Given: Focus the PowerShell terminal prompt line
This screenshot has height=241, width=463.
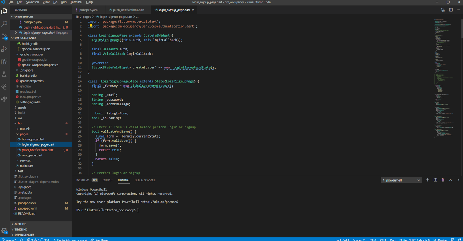Looking at the screenshot, I should coord(108,210).
